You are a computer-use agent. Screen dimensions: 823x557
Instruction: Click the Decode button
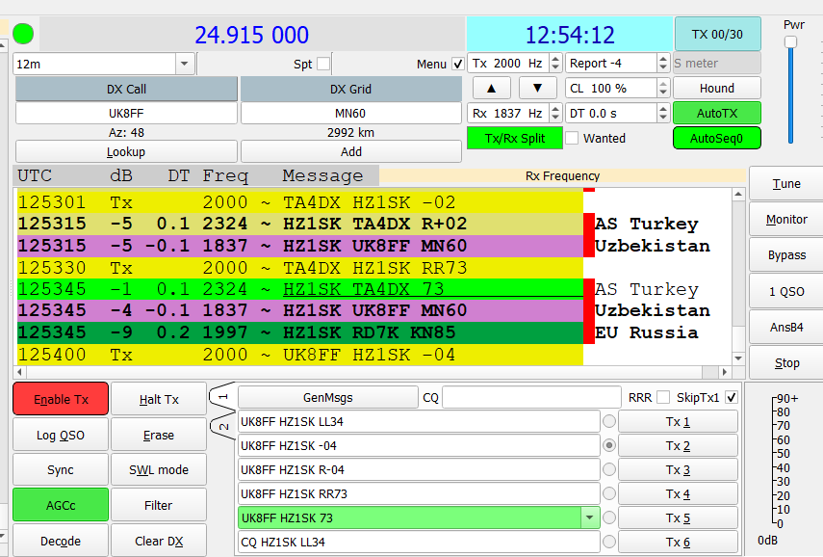tap(61, 541)
